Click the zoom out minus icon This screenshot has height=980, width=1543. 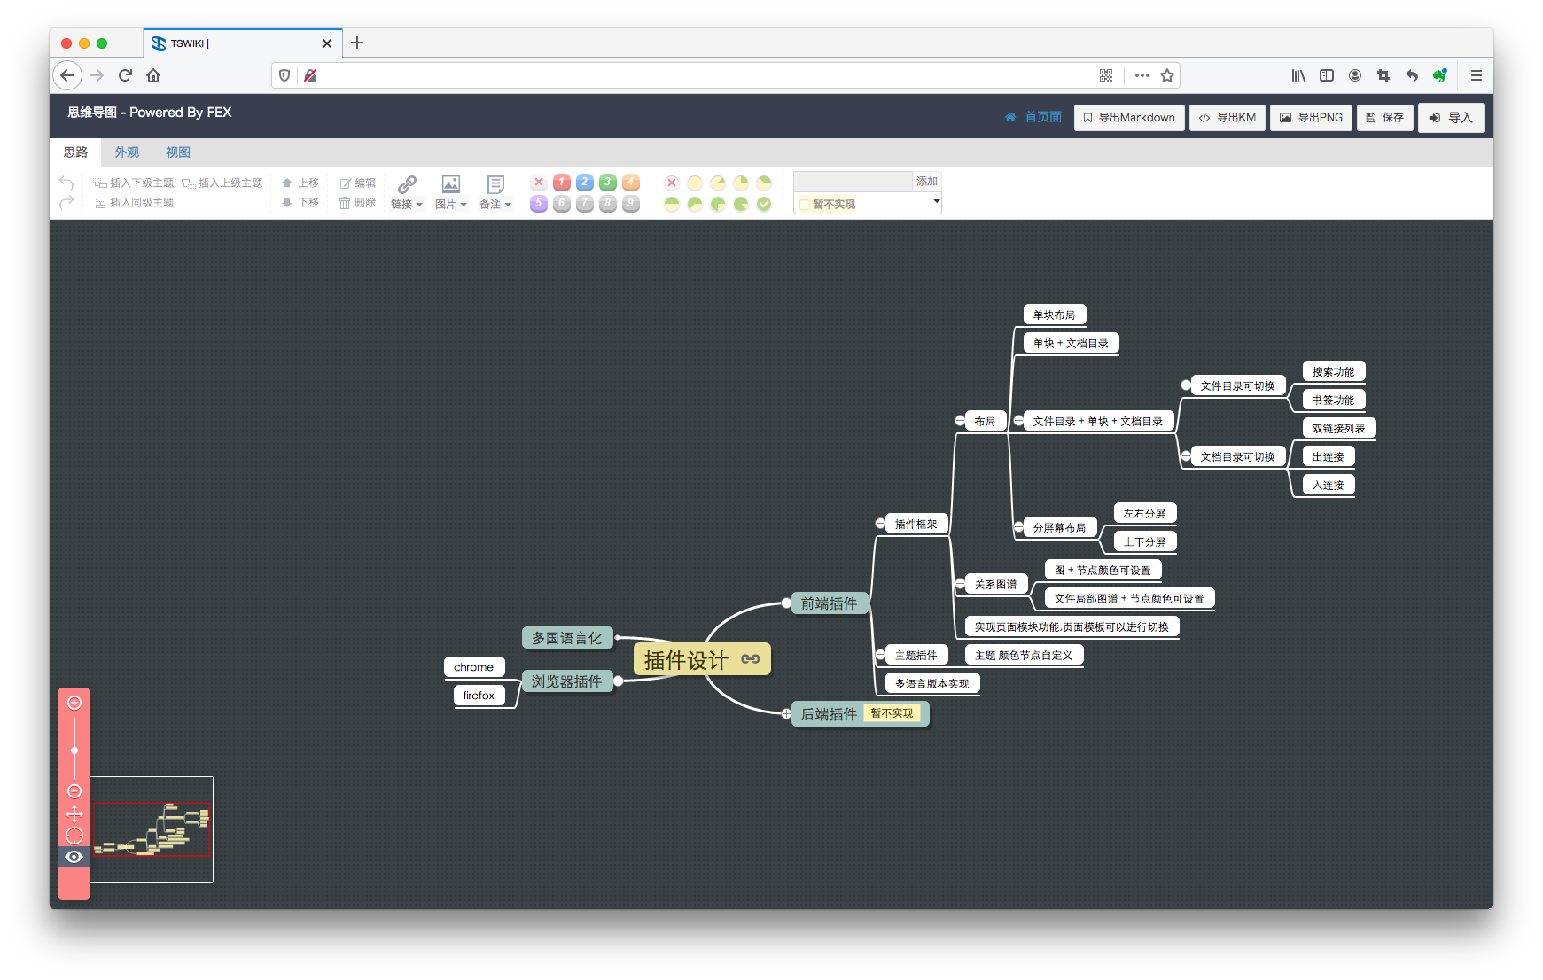74,791
